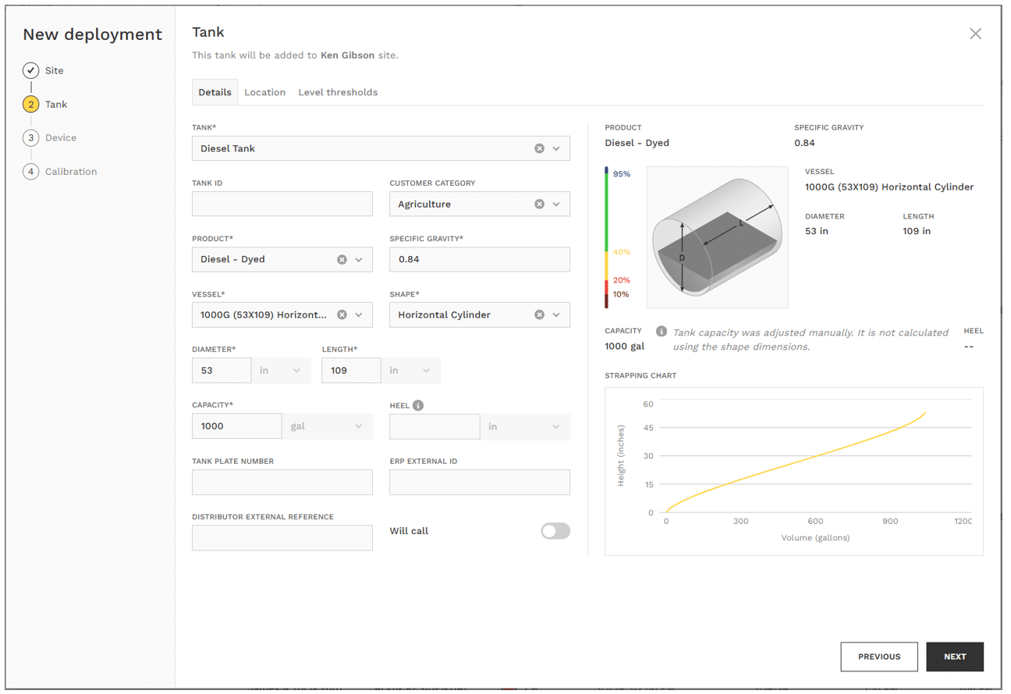Click the step 4 Calibration circle
Image resolution: width=1011 pixels, height=694 pixels.
(x=30, y=172)
